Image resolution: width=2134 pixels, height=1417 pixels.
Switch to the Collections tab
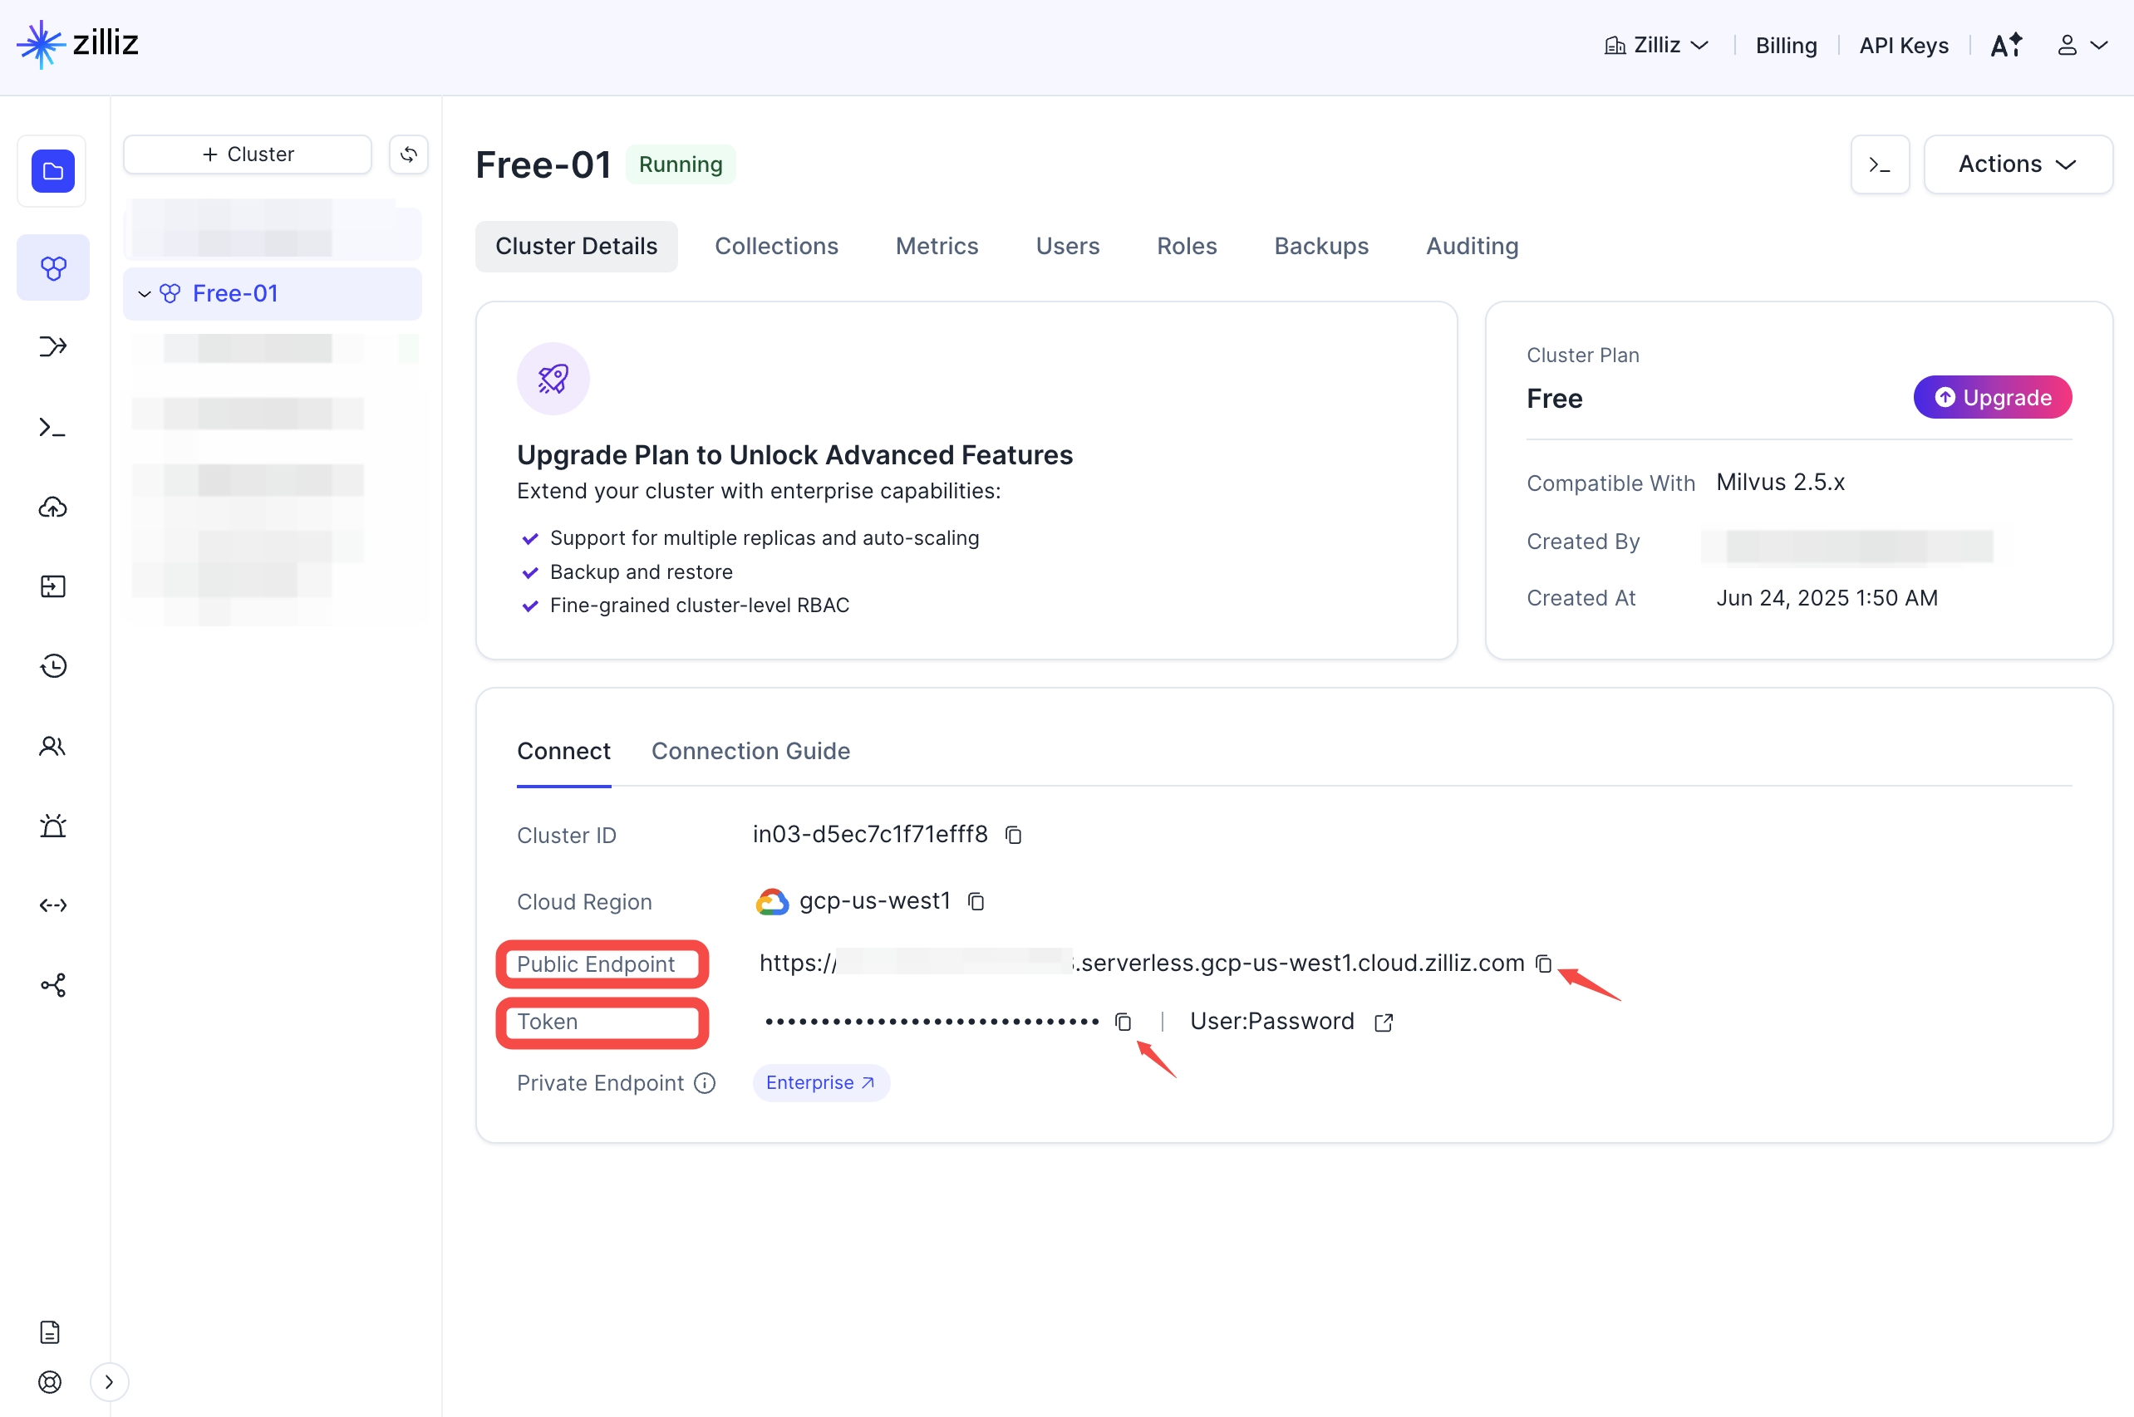(x=776, y=246)
